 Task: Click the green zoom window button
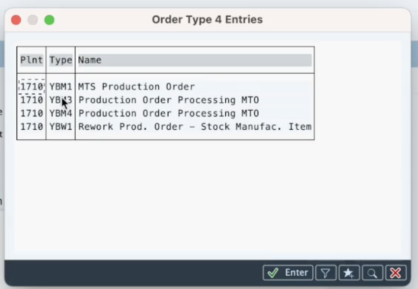pyautogui.click(x=49, y=20)
